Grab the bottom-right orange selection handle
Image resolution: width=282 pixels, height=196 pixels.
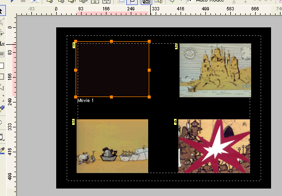click(x=149, y=97)
